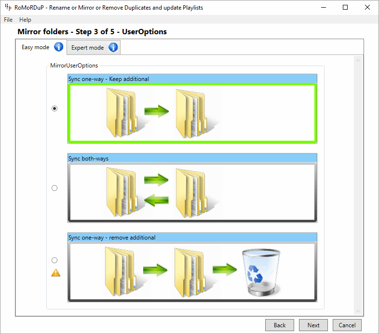Maximize the RoMoRDuP window

[x=345, y=7]
